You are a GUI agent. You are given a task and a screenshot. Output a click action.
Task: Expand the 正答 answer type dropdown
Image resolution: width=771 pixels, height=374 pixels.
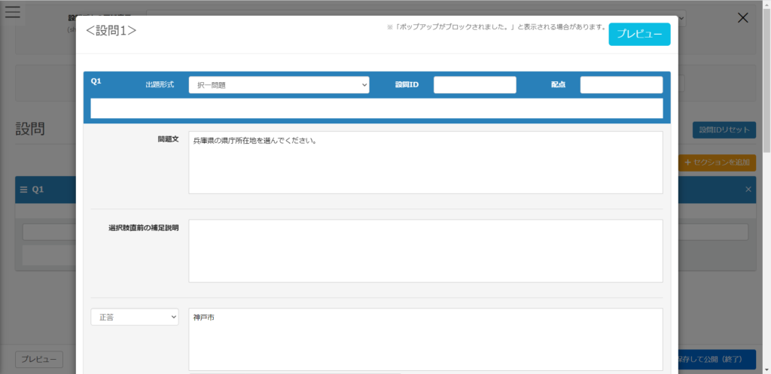(x=134, y=318)
